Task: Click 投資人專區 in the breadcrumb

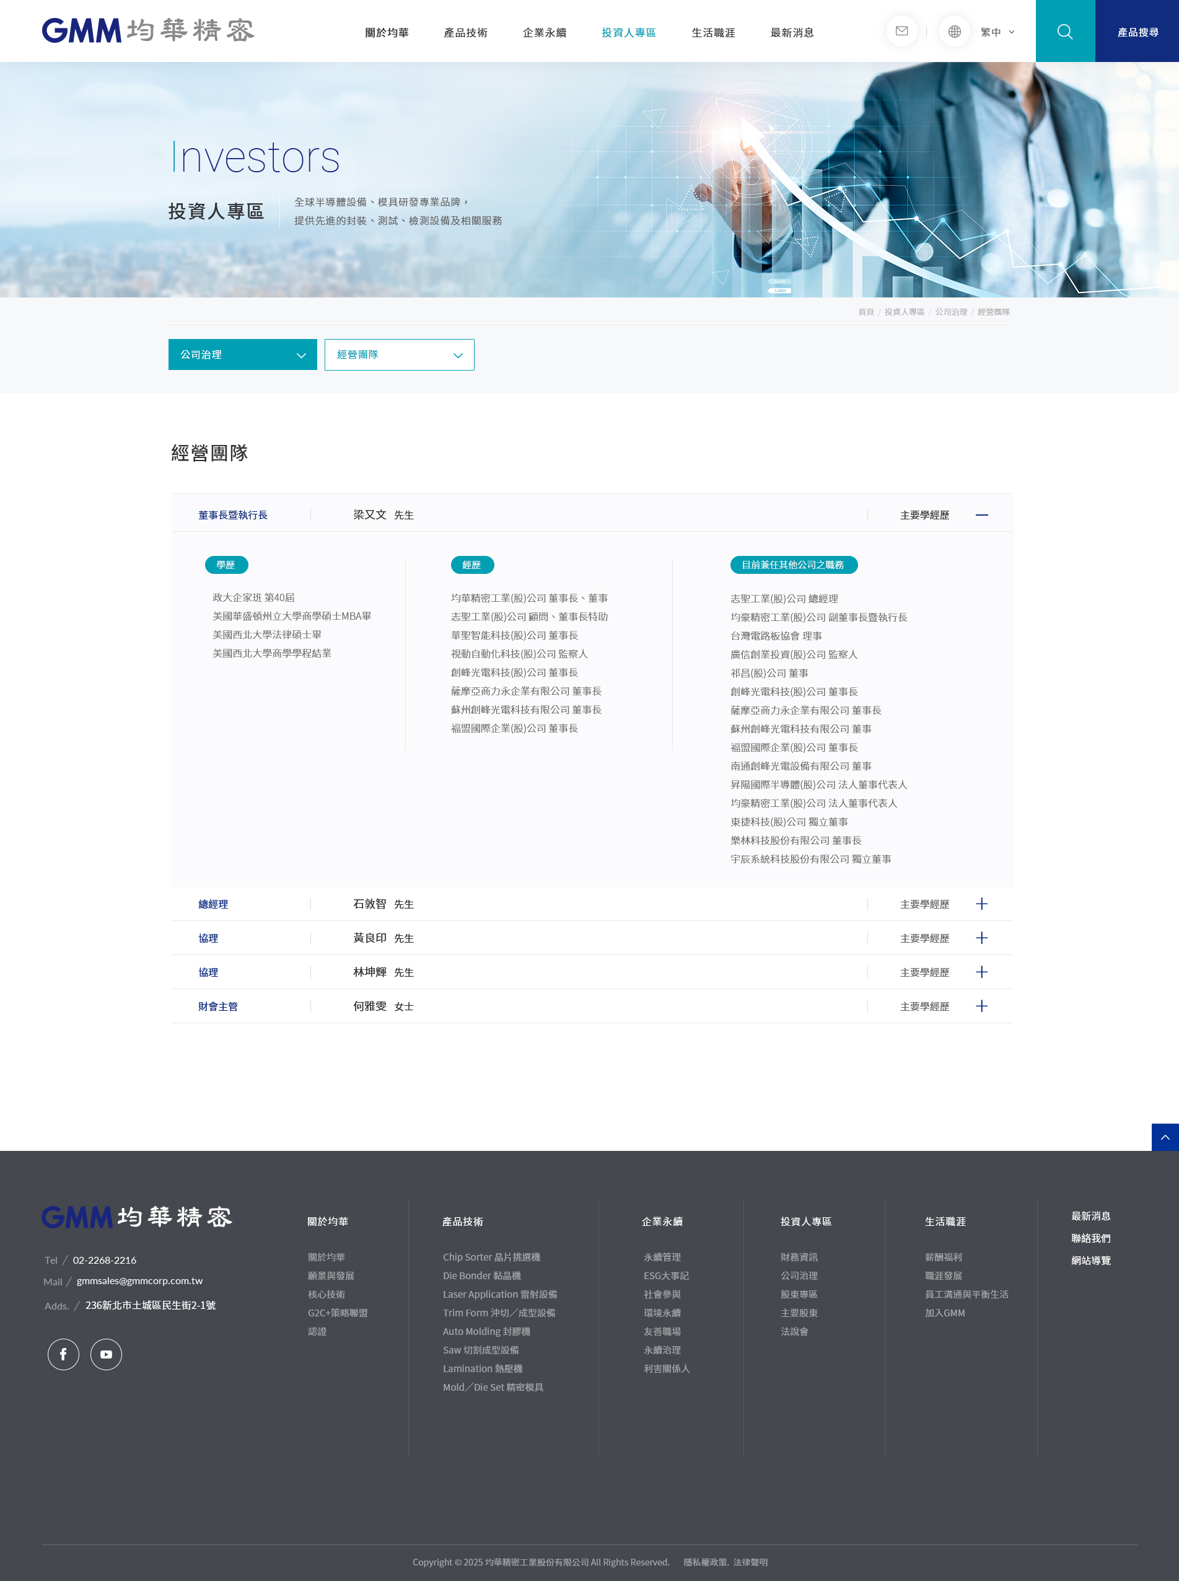Action: pos(905,312)
